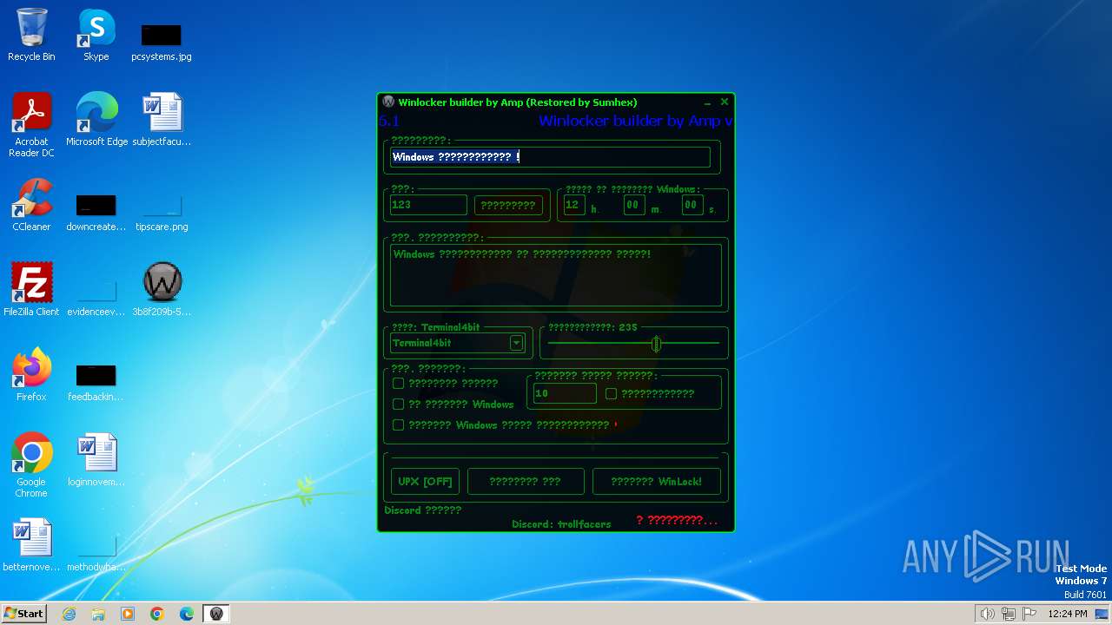Screen dimensions: 1112x625
Task: Click the build WinLock! button
Action: coord(657,482)
